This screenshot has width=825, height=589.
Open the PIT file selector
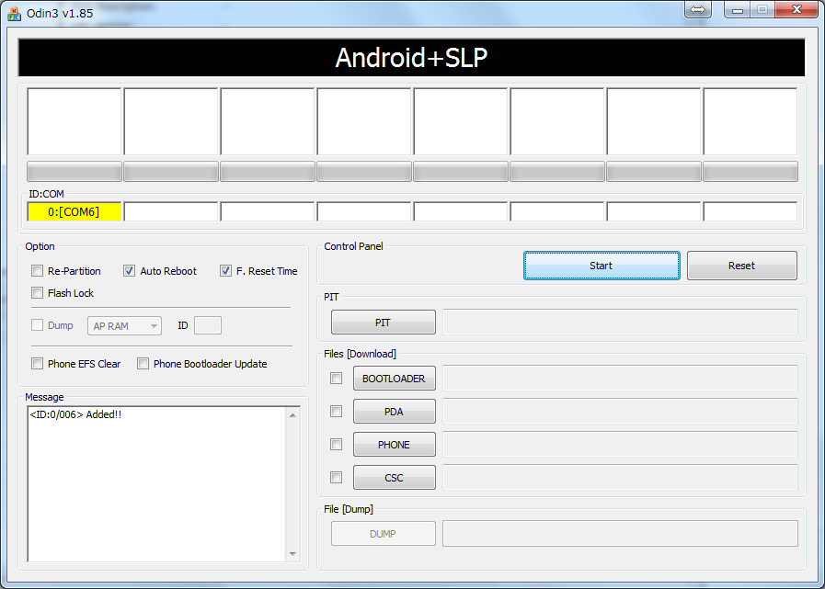point(383,322)
